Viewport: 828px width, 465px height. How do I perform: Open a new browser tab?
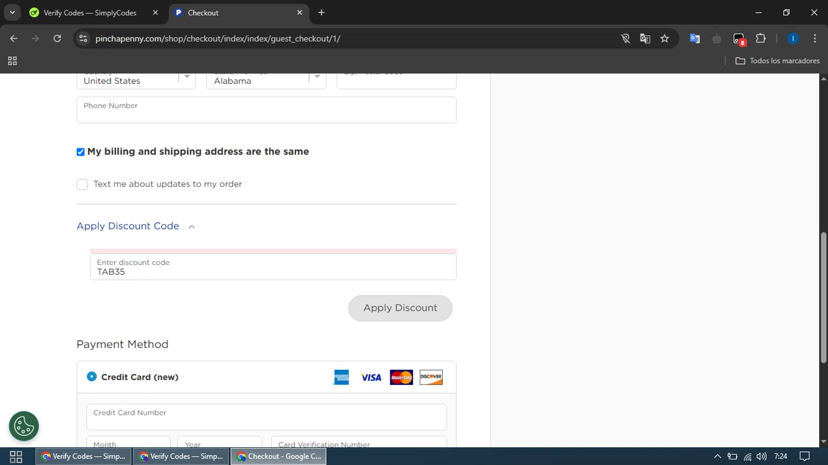(x=322, y=13)
